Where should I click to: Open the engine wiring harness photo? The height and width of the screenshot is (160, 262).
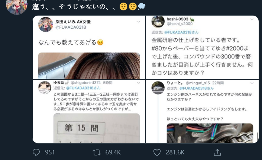(x=210, y=133)
